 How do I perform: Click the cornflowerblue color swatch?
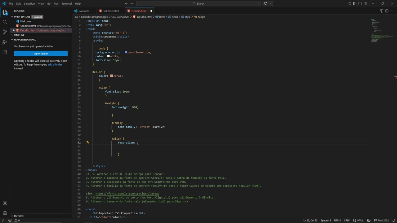pyautogui.click(x=126, y=52)
